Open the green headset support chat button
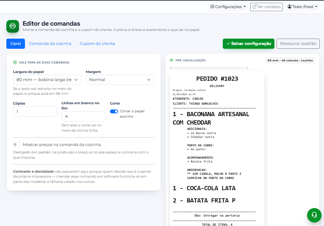This screenshot has width=324, height=226. [314, 215]
